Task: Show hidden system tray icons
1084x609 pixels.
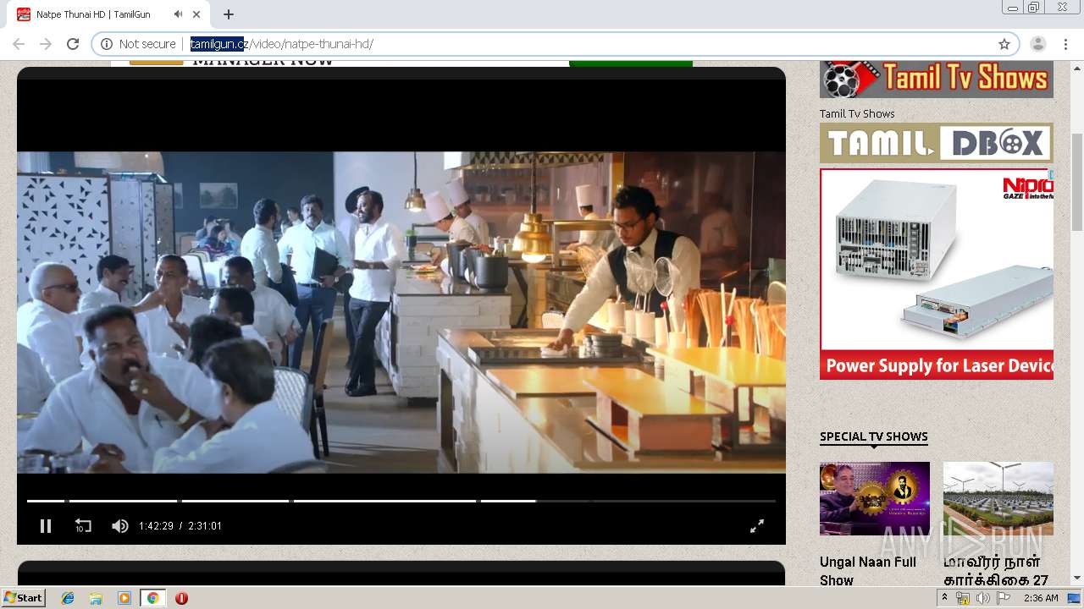Action: (944, 598)
